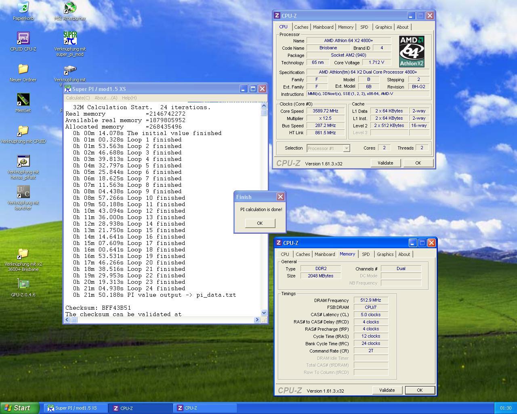Click the Checksum: BFF43B51 line

click(x=98, y=308)
